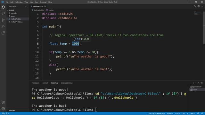Click the C language mode selector
Viewport: 205px width, 115px height.
coord(188,113)
